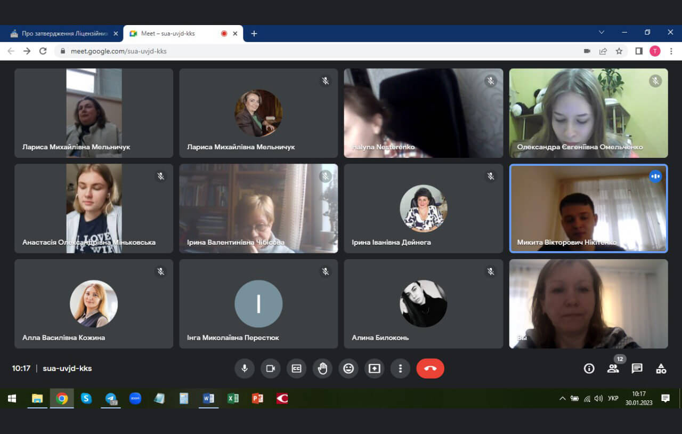The image size is (682, 434).
Task: Turn off your camera
Action: tap(270, 368)
